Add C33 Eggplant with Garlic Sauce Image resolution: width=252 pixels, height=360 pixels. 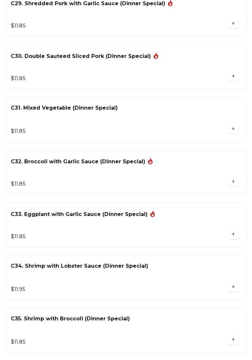tap(233, 234)
